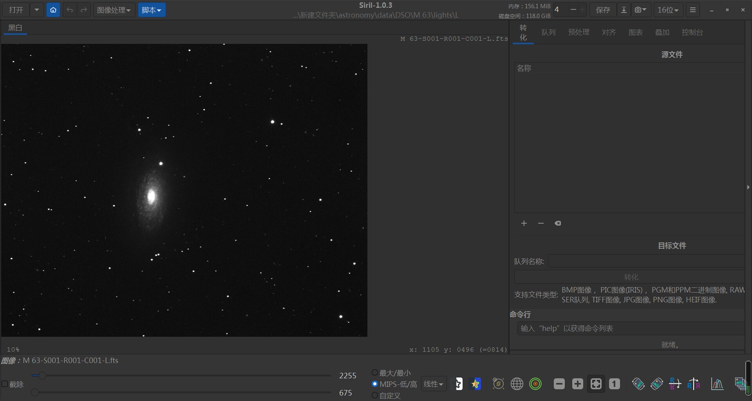Go to the home working directory icon
Image resolution: width=752 pixels, height=401 pixels.
pos(53,10)
